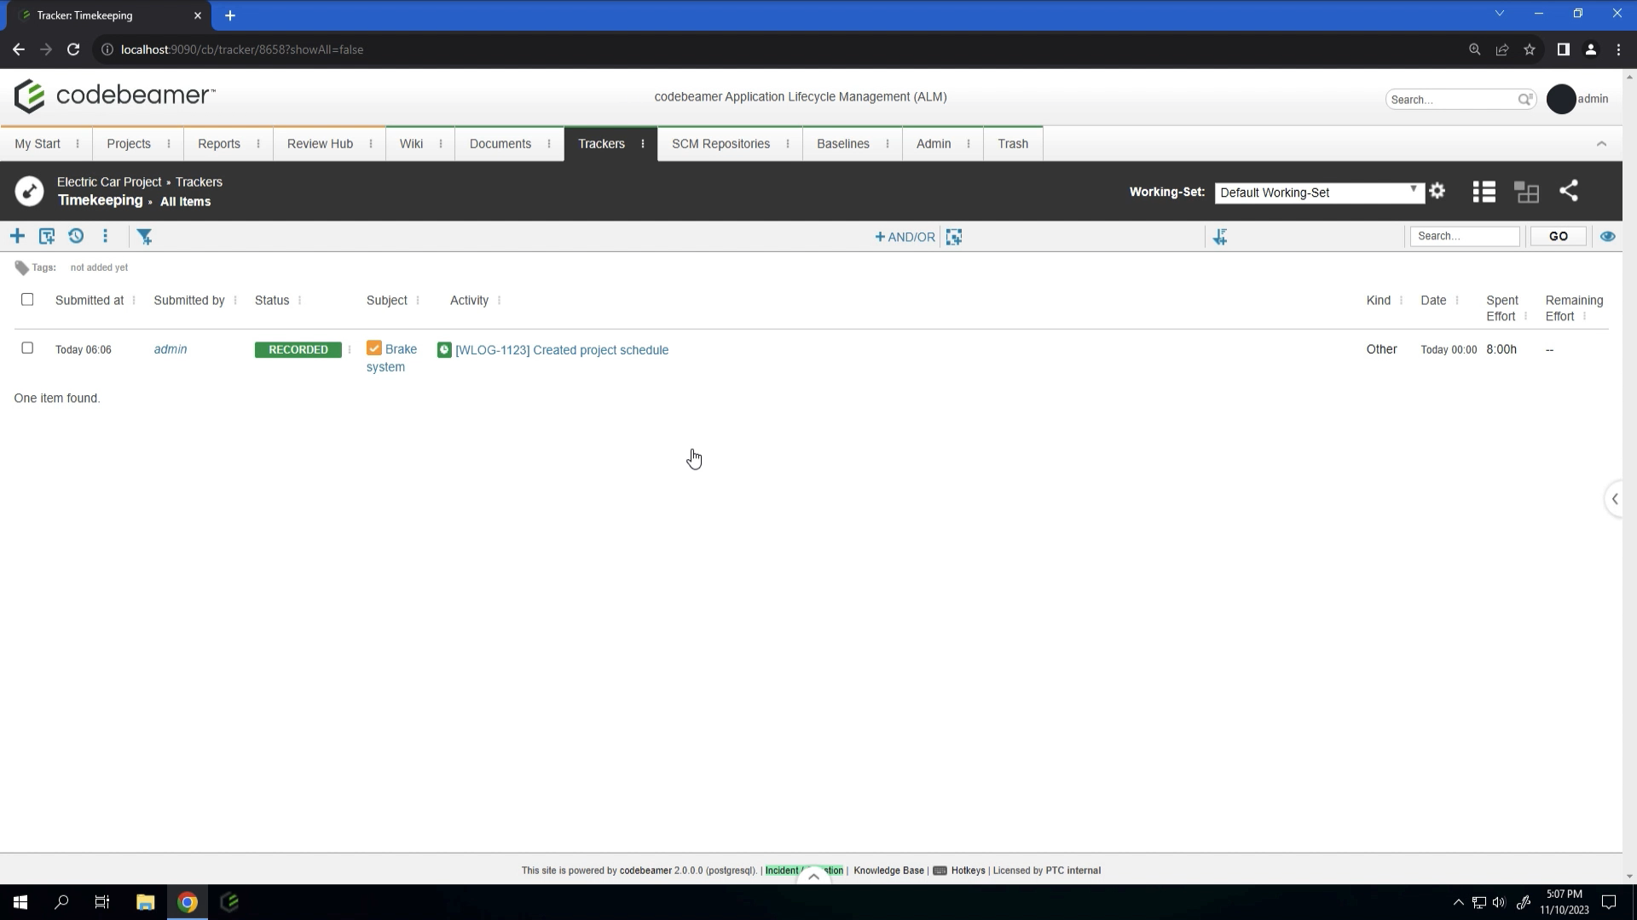Viewport: 1637px width, 920px height.
Task: Click the admin avatar circle
Action: coord(1561,99)
